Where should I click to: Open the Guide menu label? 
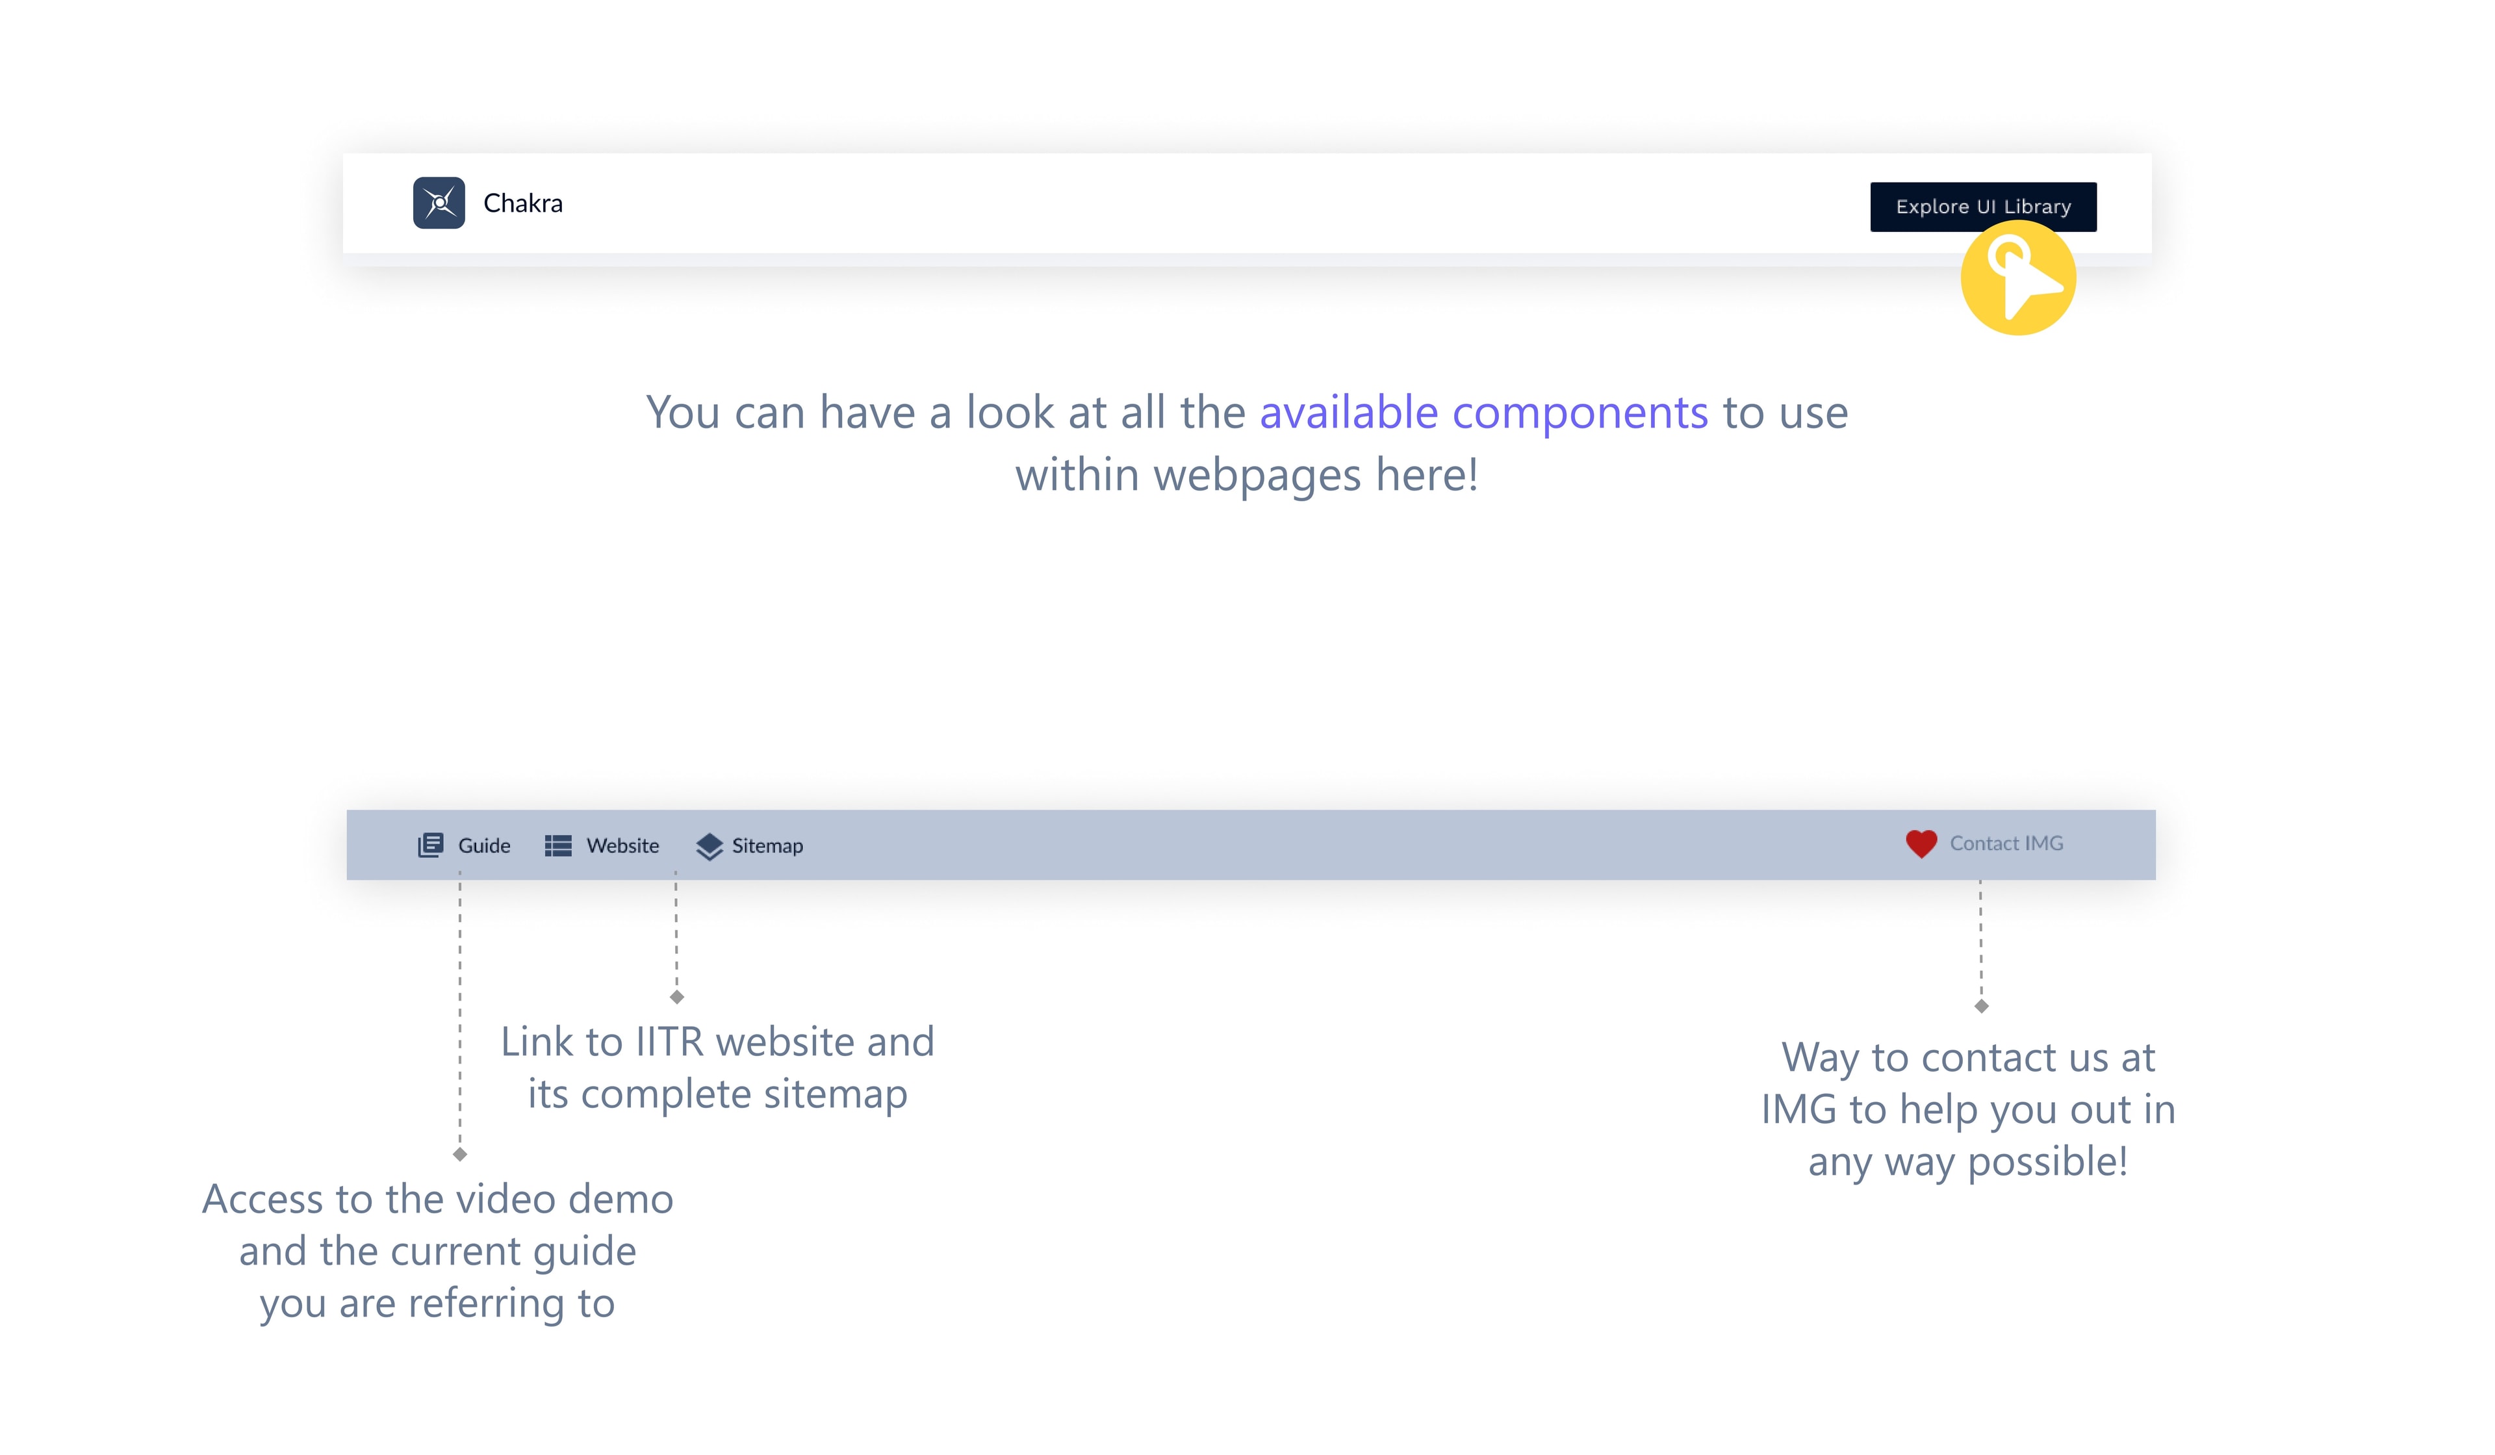tap(484, 846)
